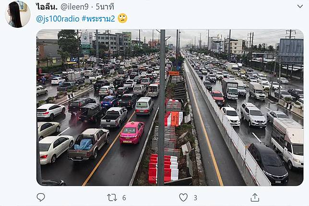
Task: Click the @ileen9 username handle
Action: (x=74, y=7)
